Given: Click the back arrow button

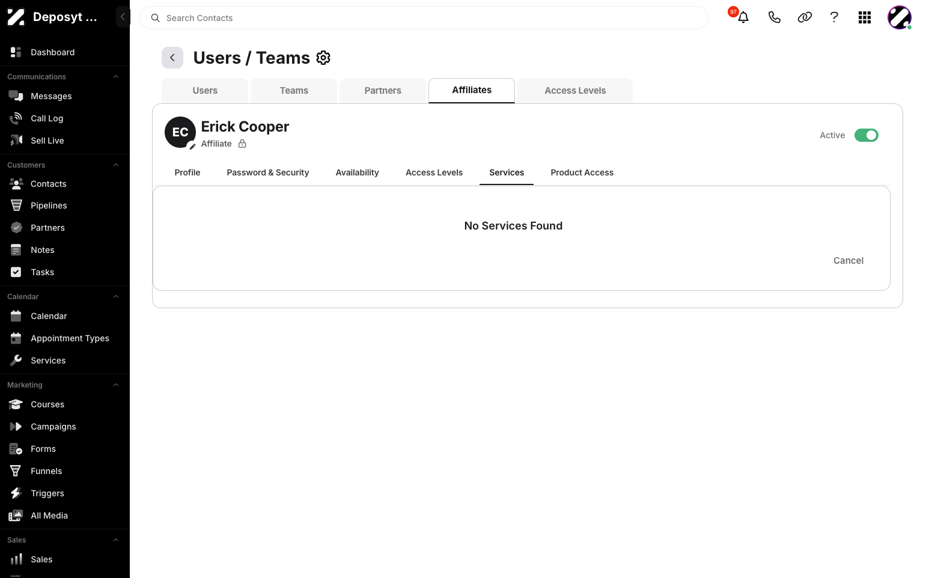Looking at the screenshot, I should [x=172, y=58].
